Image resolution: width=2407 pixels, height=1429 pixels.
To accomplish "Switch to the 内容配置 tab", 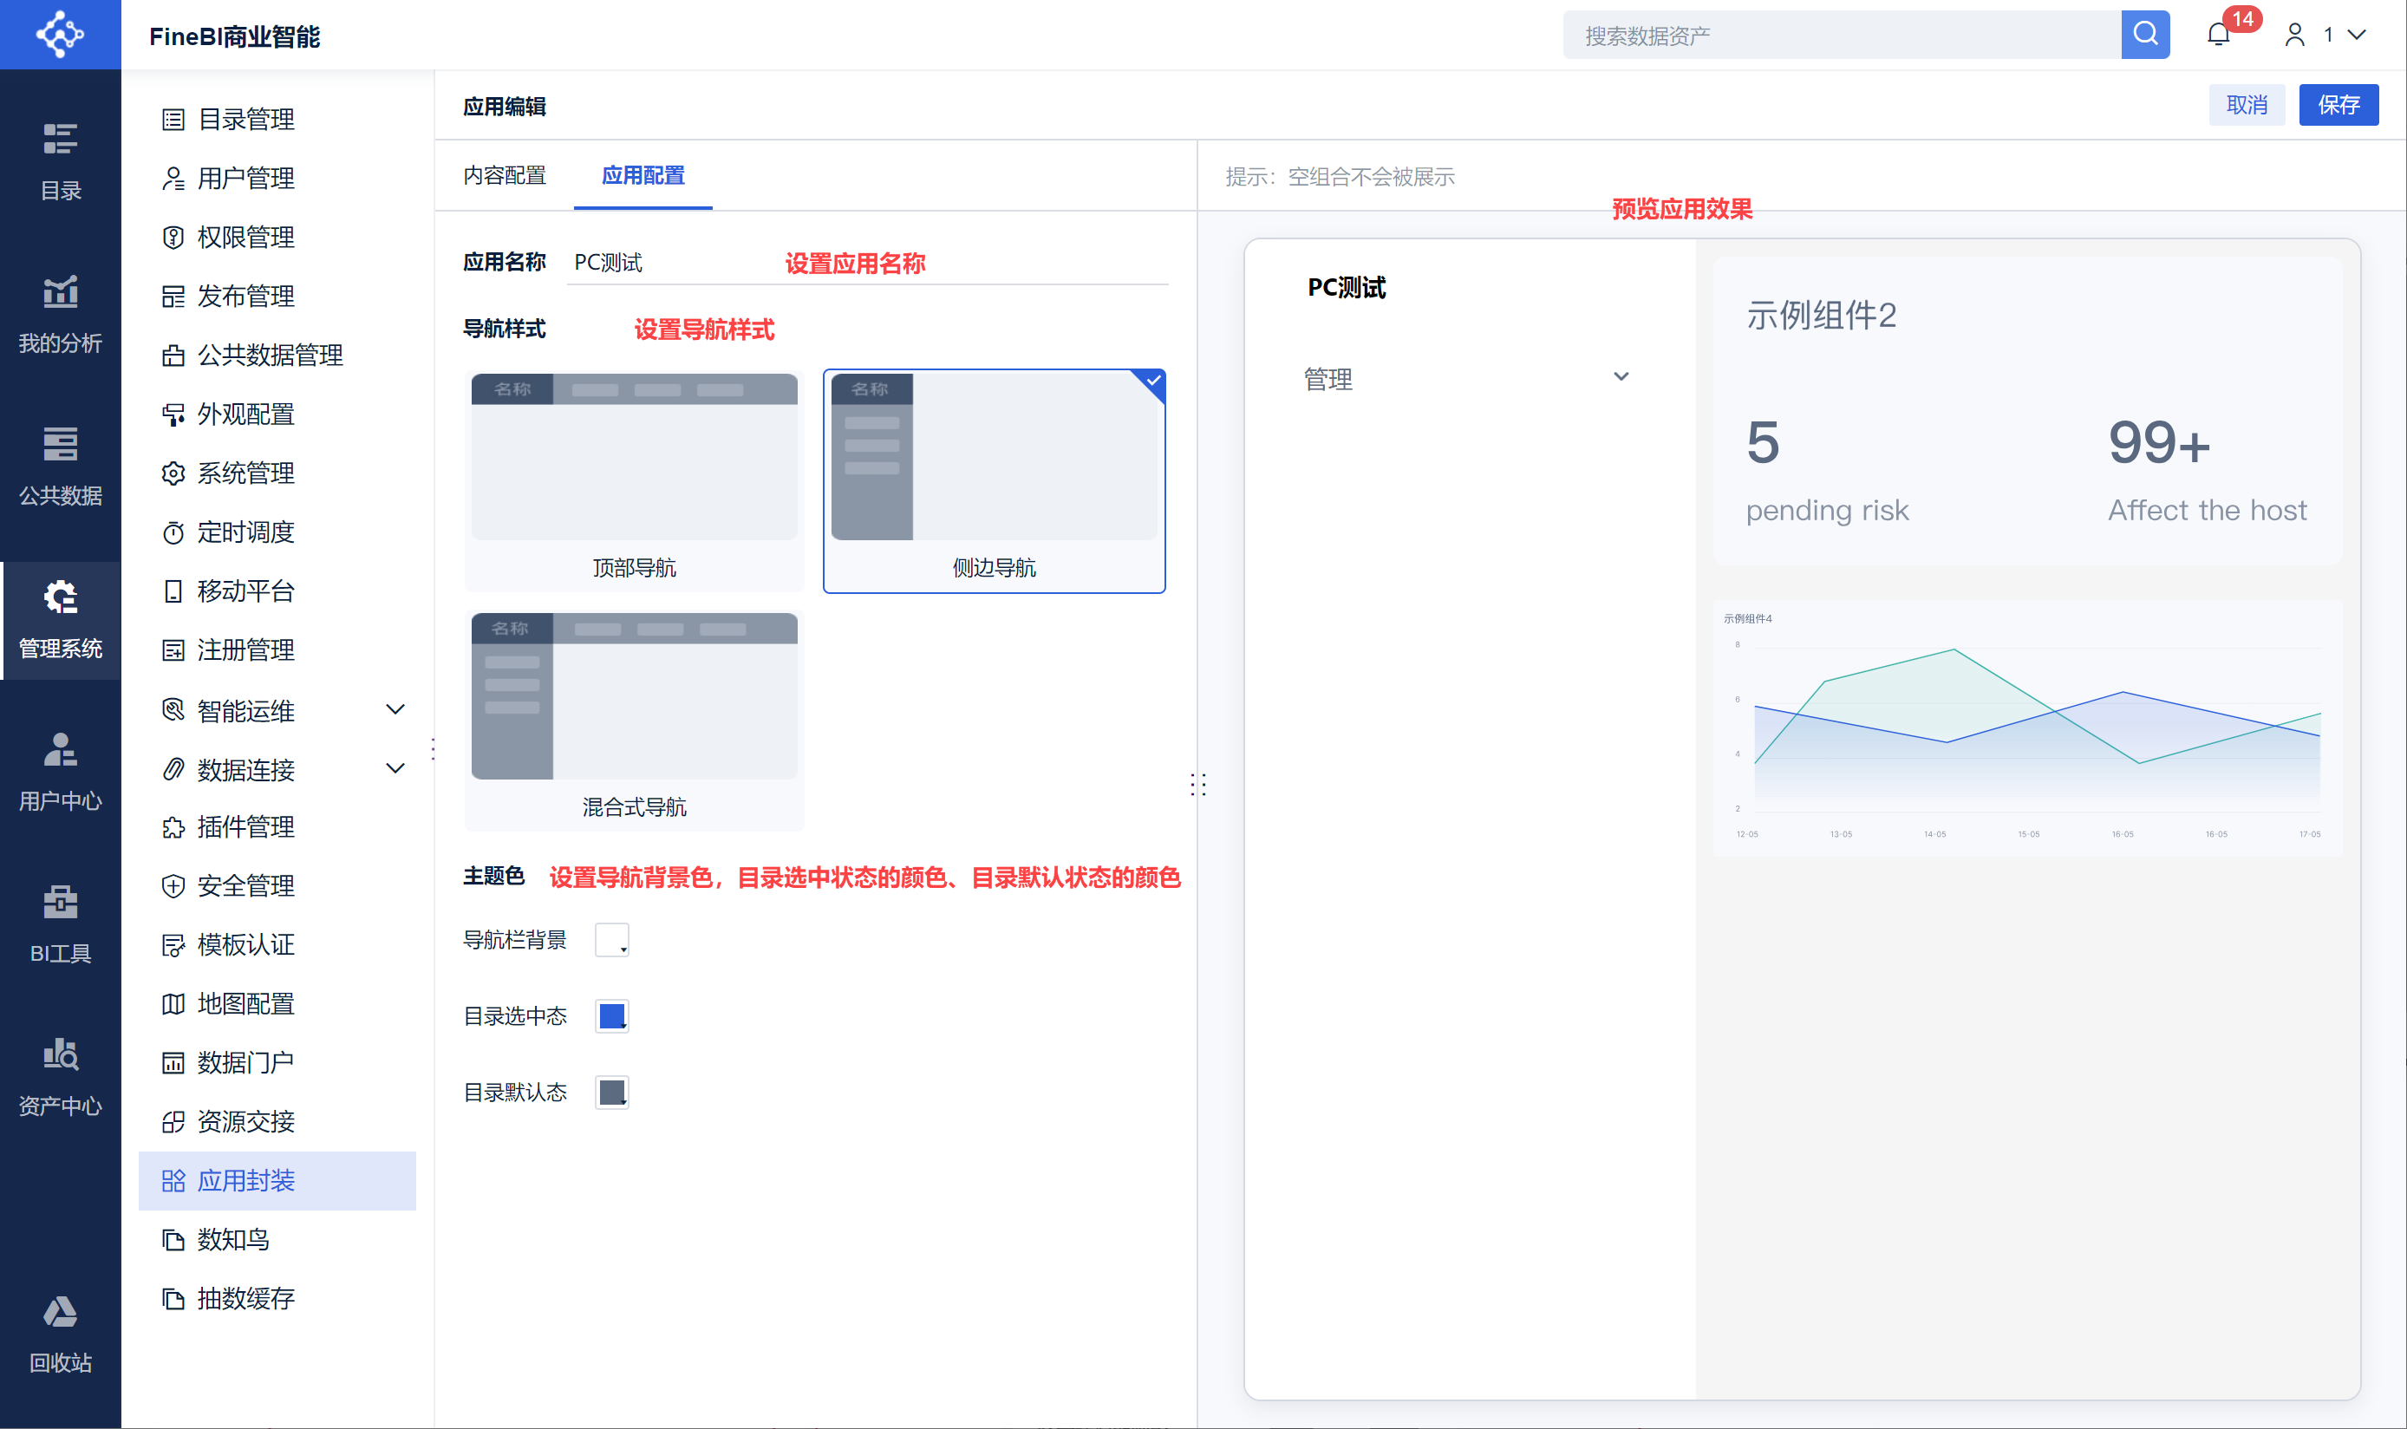I will 504,175.
